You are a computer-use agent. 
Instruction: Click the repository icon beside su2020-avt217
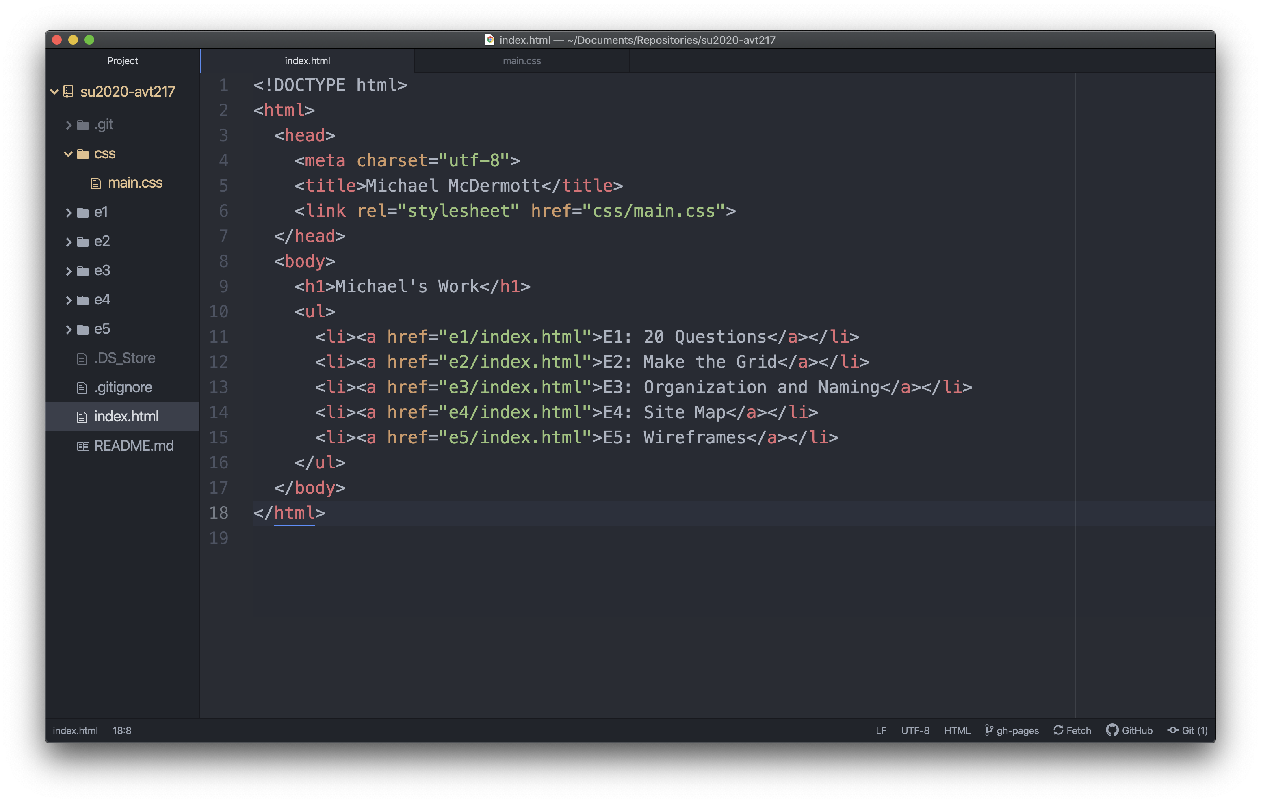click(69, 92)
